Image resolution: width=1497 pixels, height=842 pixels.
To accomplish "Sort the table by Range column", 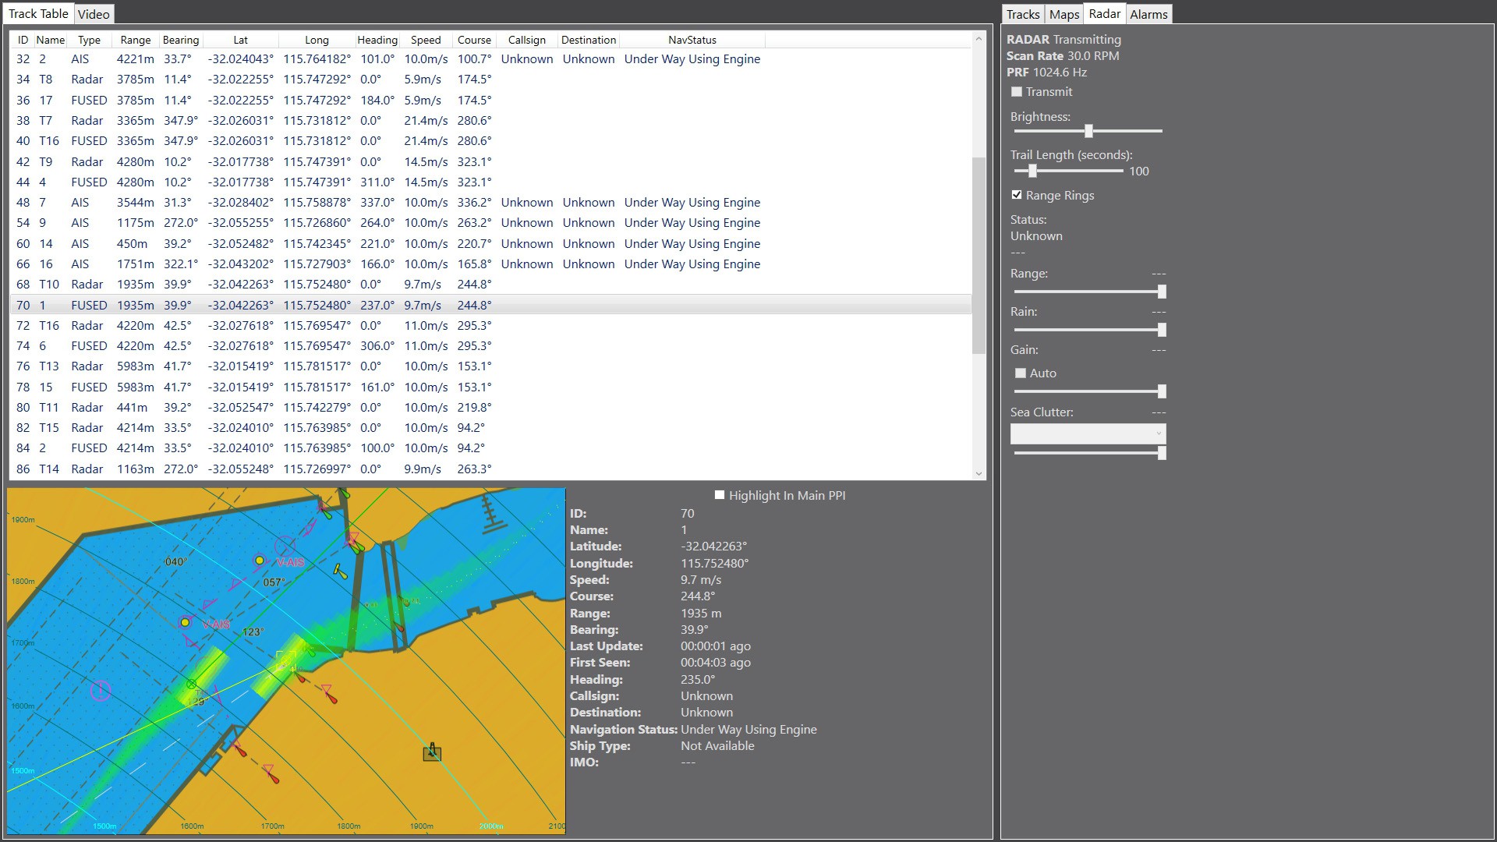I will [x=135, y=40].
